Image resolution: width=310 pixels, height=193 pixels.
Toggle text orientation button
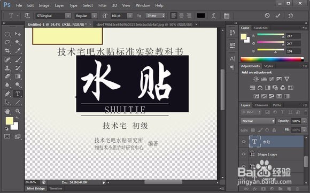[x=27, y=16]
